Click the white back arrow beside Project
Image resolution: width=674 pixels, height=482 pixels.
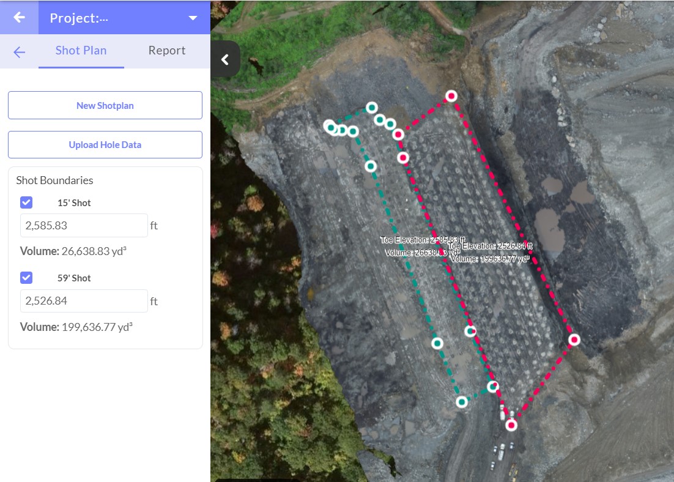19,17
